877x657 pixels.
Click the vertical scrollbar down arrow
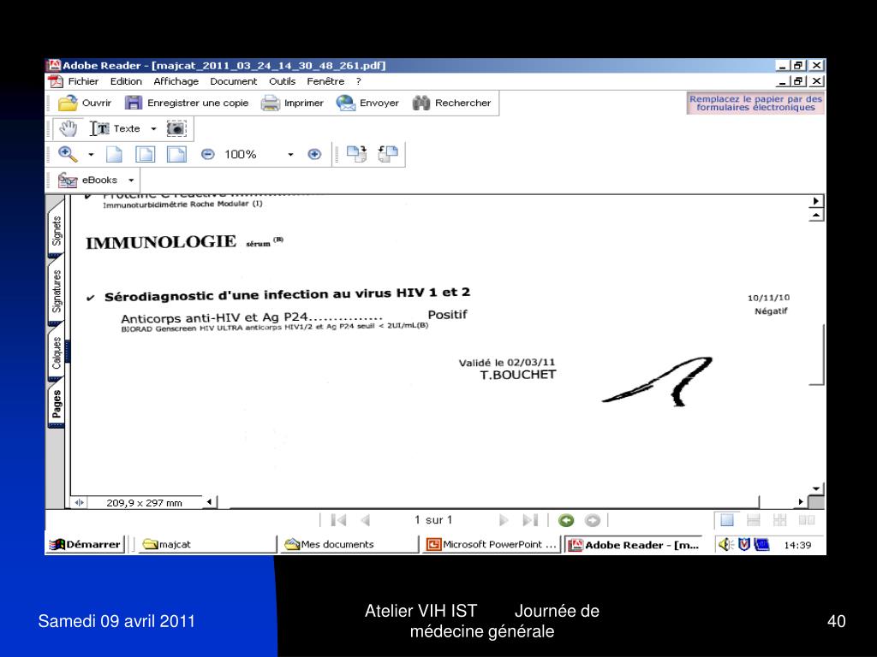click(x=816, y=488)
